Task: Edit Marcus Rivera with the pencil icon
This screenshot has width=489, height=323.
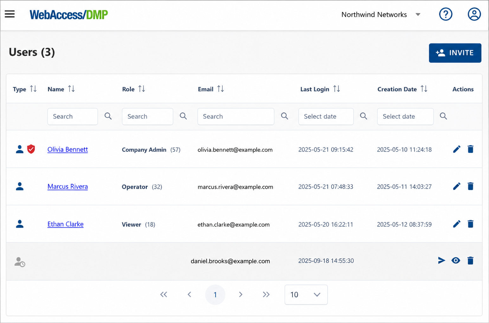Action: (457, 186)
